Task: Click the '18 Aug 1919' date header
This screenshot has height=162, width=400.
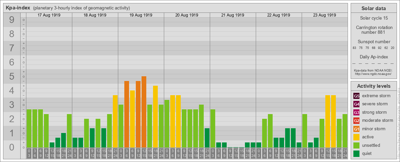Action: click(95, 15)
